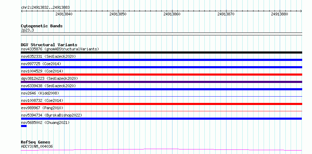The height and width of the screenshot is (154, 312).
Task: Select the blue bar under nsv997725
Action: 161,67
